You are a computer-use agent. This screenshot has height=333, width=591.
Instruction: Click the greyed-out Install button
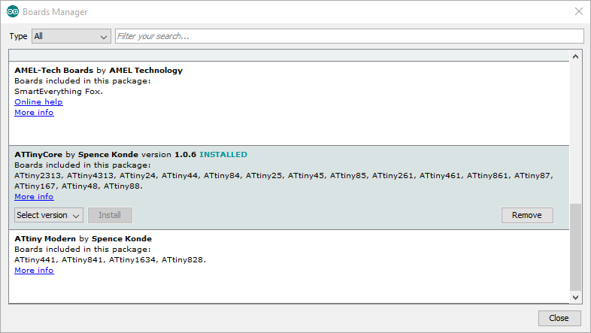tap(110, 215)
